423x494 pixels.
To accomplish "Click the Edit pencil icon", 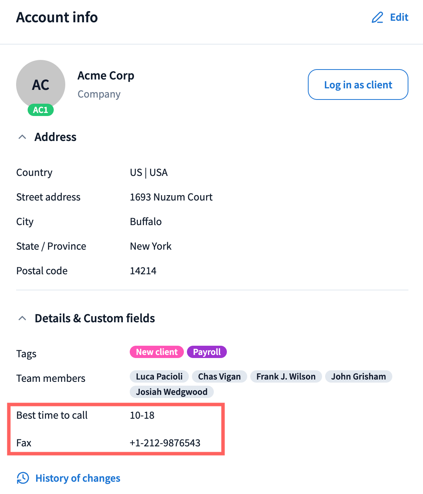I will pyautogui.click(x=377, y=18).
